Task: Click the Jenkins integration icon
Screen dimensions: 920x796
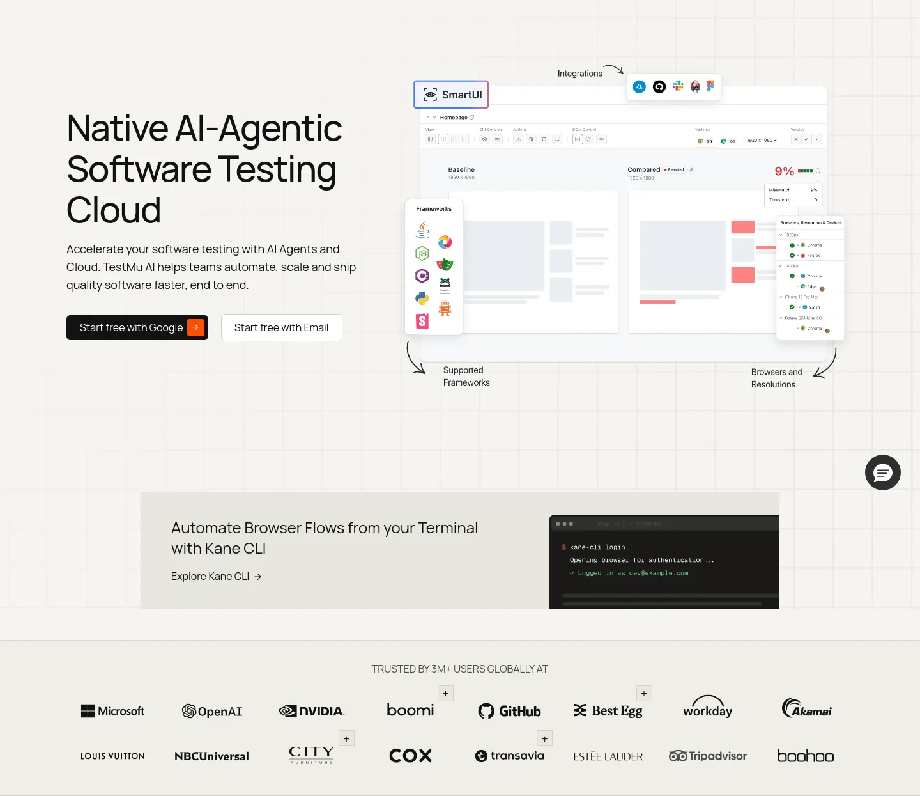Action: coord(695,87)
